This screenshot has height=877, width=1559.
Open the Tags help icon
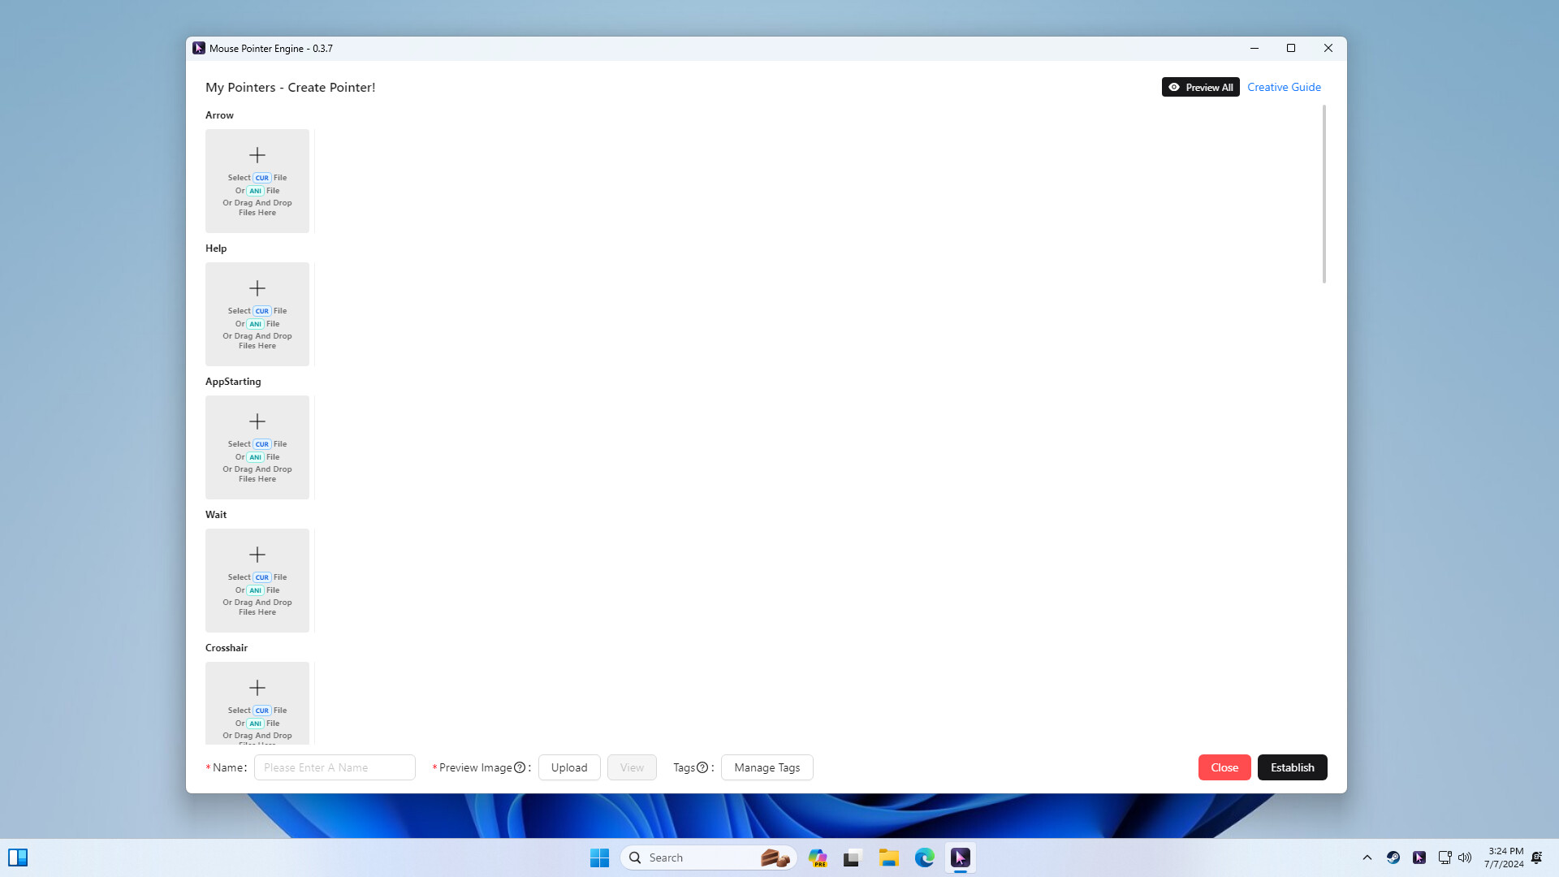pyautogui.click(x=702, y=767)
